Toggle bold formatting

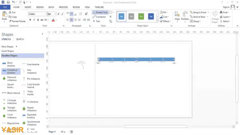[x=30, y=20]
